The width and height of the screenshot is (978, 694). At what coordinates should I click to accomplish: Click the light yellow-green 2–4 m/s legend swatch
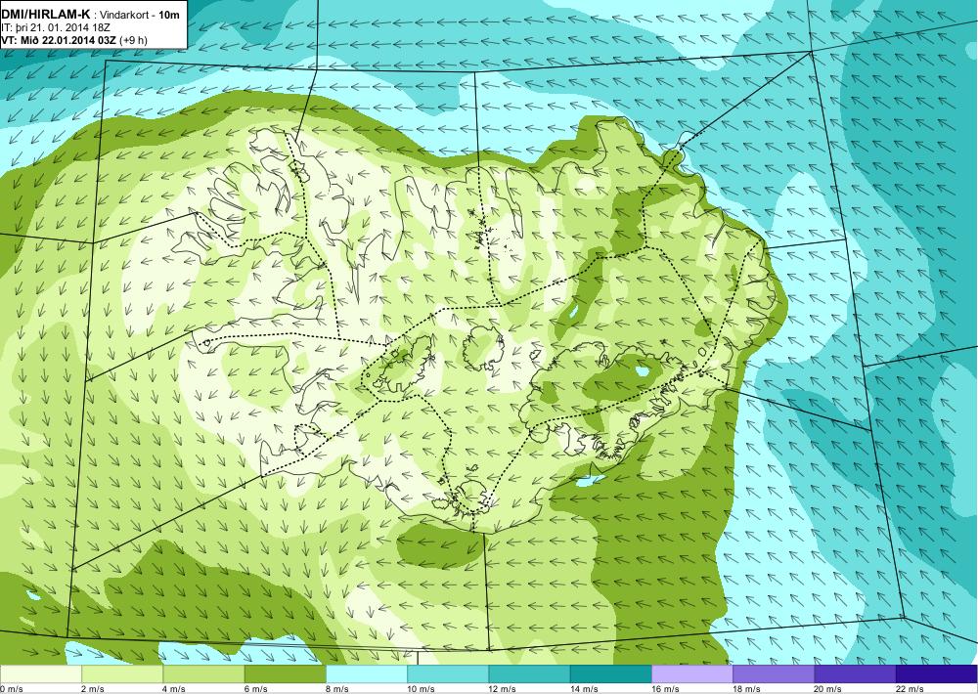[122, 674]
